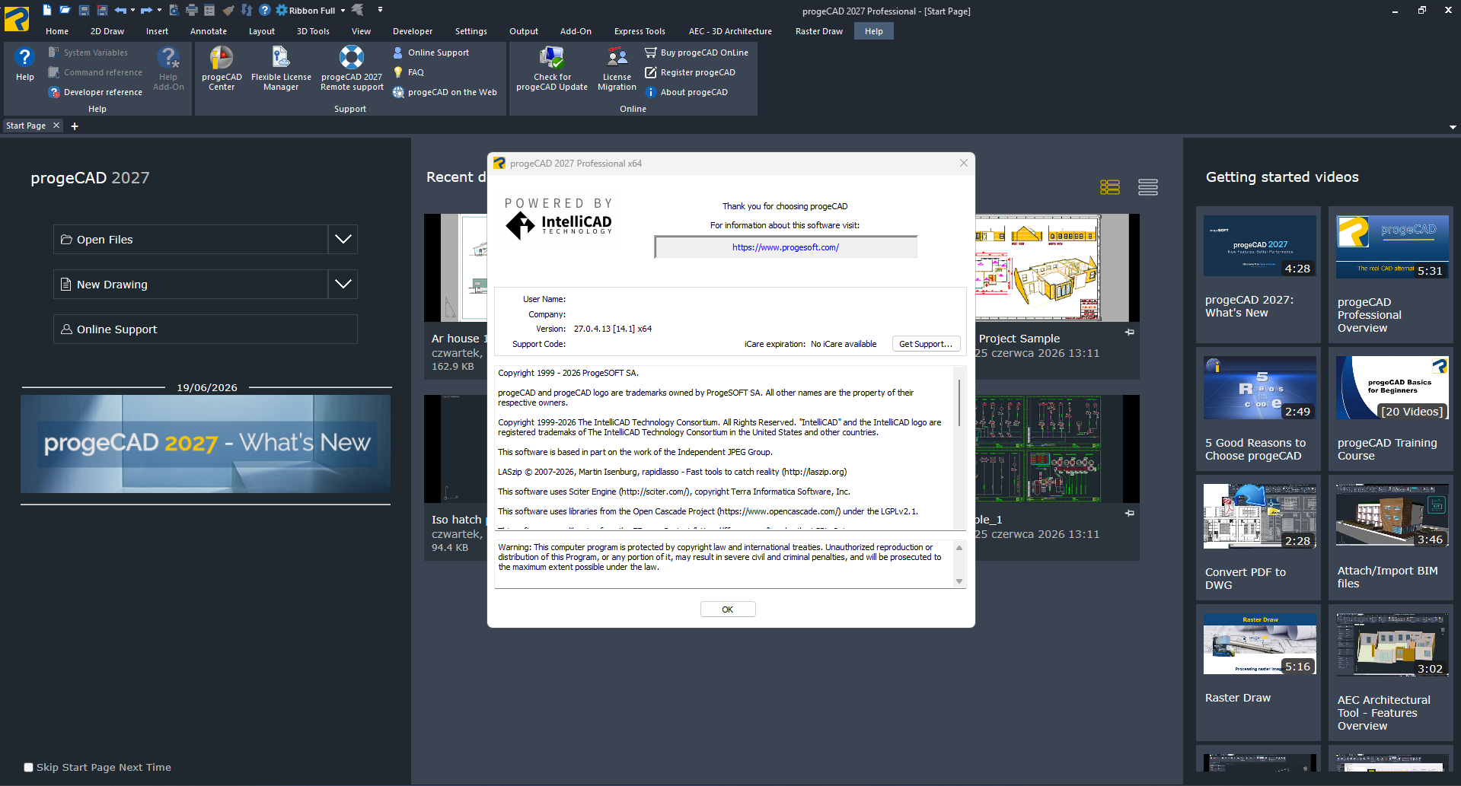Open the progesoft.com link in About dialog

click(x=786, y=247)
